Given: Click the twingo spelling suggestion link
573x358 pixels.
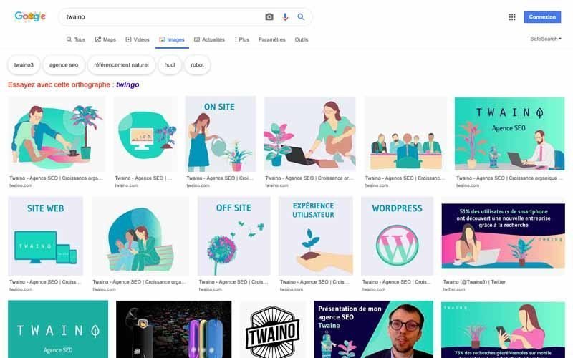Looking at the screenshot, I should (x=127, y=84).
